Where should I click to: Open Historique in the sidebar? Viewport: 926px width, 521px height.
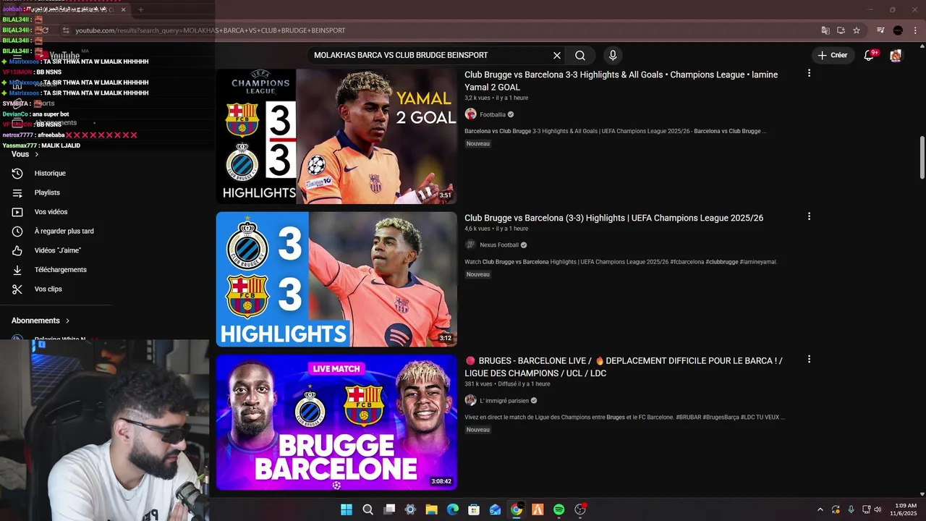click(x=50, y=174)
